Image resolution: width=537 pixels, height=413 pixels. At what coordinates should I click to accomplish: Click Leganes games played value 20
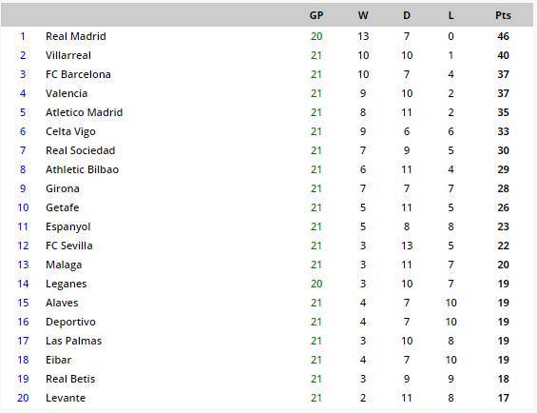tap(316, 284)
